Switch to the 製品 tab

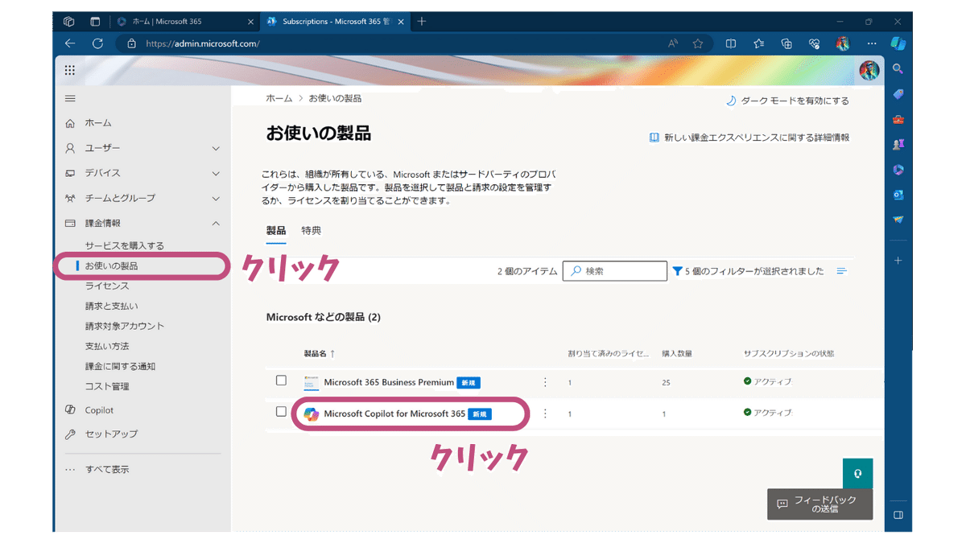276,230
